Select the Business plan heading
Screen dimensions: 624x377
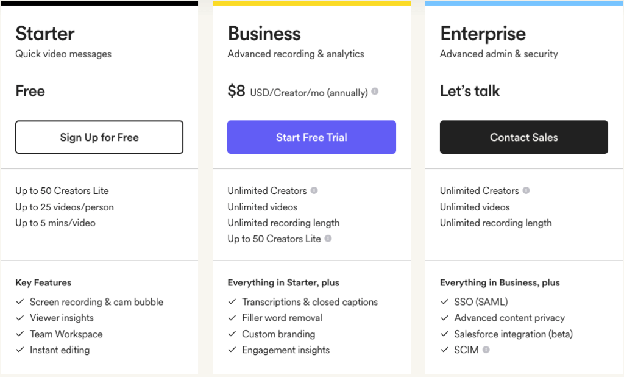click(x=264, y=34)
